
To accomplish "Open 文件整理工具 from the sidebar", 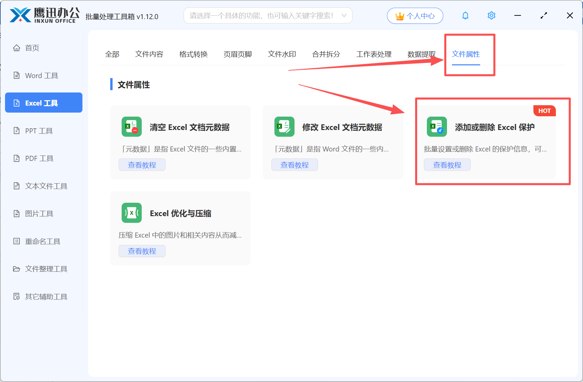I will 46,269.
